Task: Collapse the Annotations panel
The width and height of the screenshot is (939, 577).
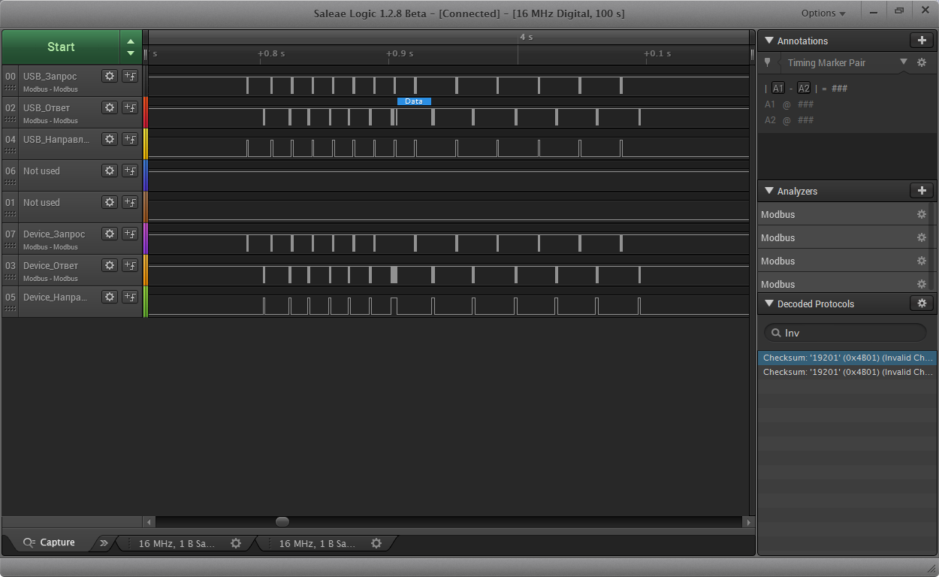Action: point(769,41)
